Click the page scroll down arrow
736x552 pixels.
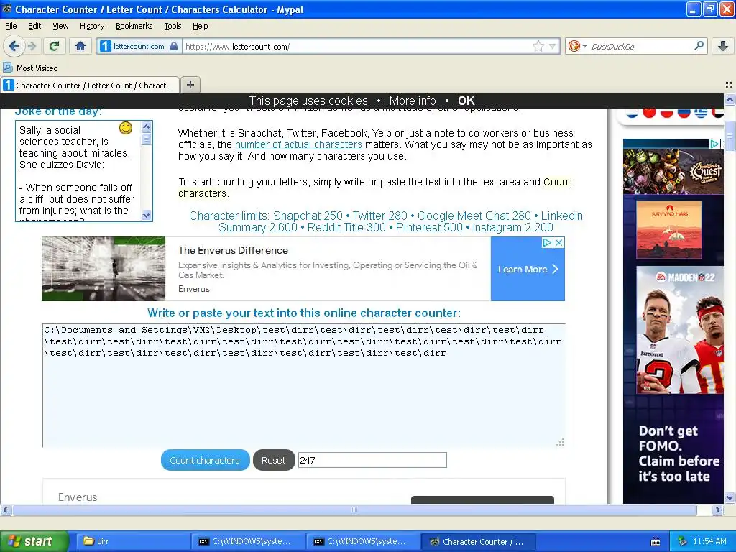pyautogui.click(x=730, y=497)
